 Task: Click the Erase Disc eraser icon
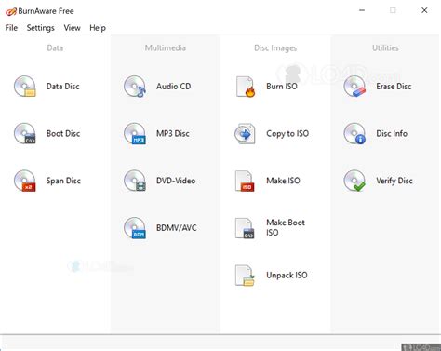point(354,87)
